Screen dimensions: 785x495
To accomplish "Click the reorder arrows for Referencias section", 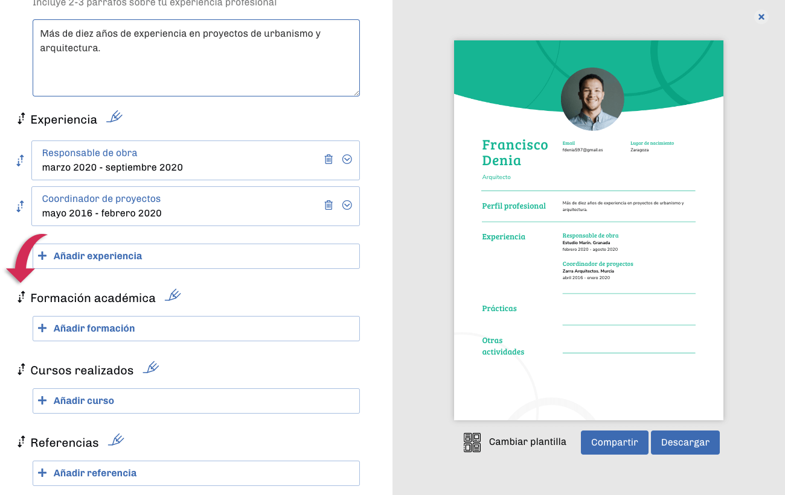I will click(21, 442).
